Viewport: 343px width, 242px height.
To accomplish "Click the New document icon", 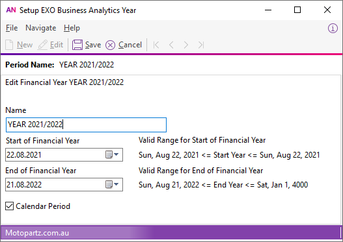I will pyautogui.click(x=9, y=45).
